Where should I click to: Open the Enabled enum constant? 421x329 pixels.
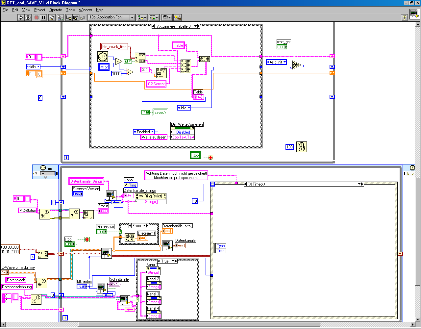point(144,132)
